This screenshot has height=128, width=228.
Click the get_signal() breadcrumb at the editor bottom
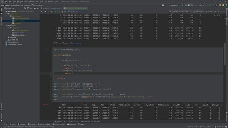tap(58, 122)
